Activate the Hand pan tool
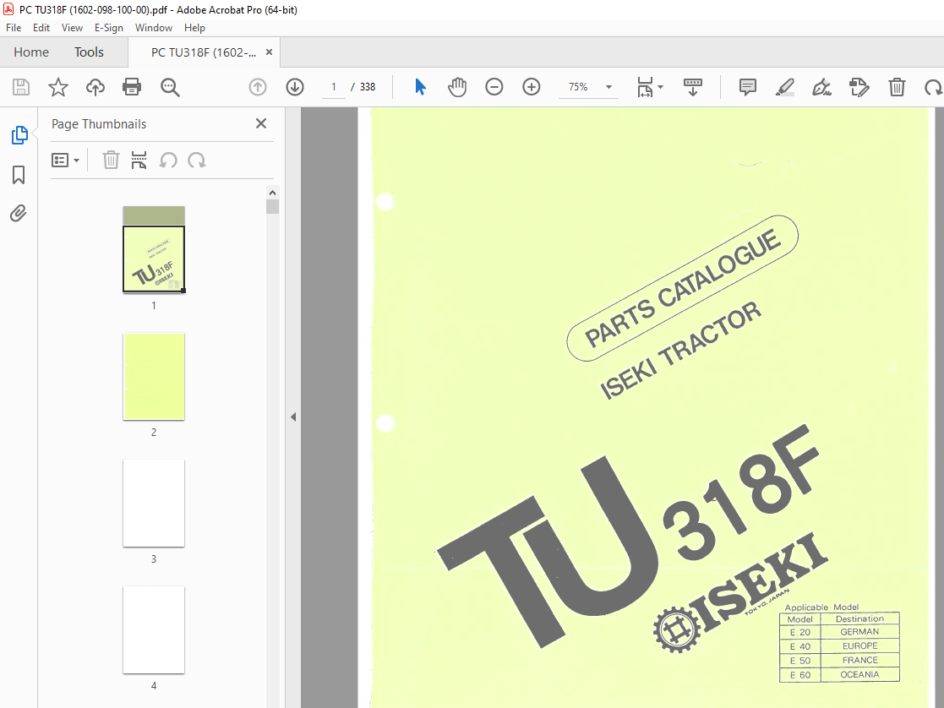944x708 pixels. [x=457, y=87]
